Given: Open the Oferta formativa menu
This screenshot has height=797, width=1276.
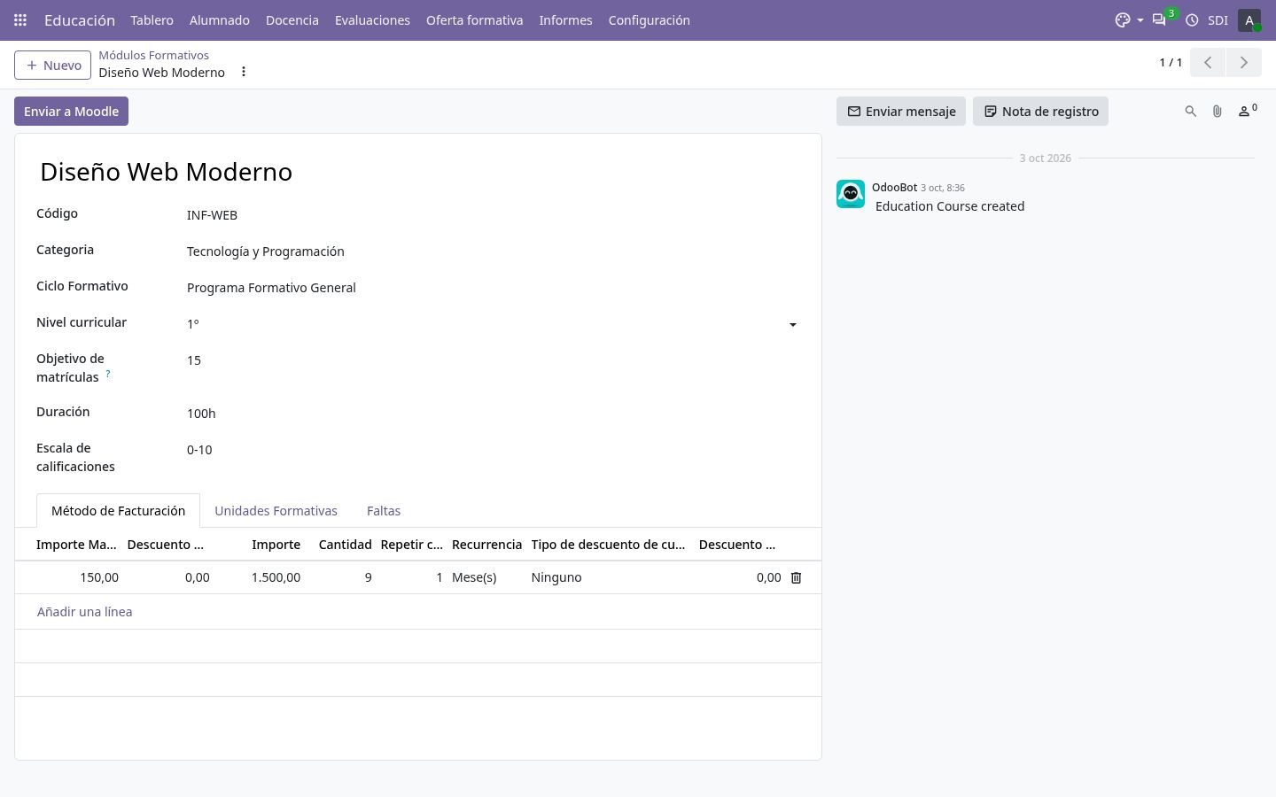Looking at the screenshot, I should (474, 19).
